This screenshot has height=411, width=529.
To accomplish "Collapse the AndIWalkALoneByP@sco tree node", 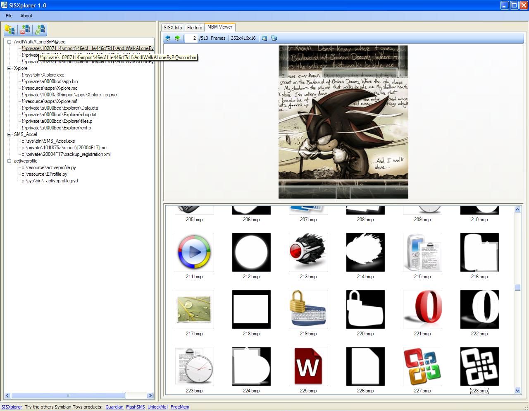I will click(x=9, y=42).
